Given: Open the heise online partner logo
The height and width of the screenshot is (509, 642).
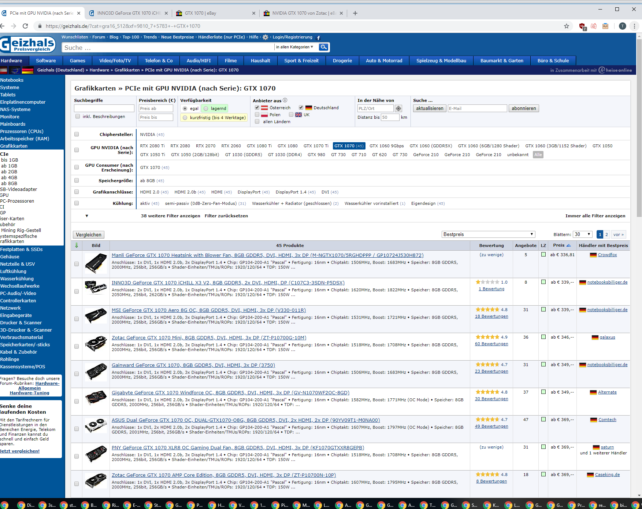Looking at the screenshot, I should pyautogui.click(x=615, y=70).
